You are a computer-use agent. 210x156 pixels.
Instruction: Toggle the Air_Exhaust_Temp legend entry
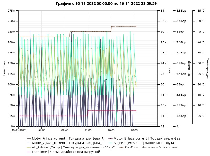pos(71,148)
